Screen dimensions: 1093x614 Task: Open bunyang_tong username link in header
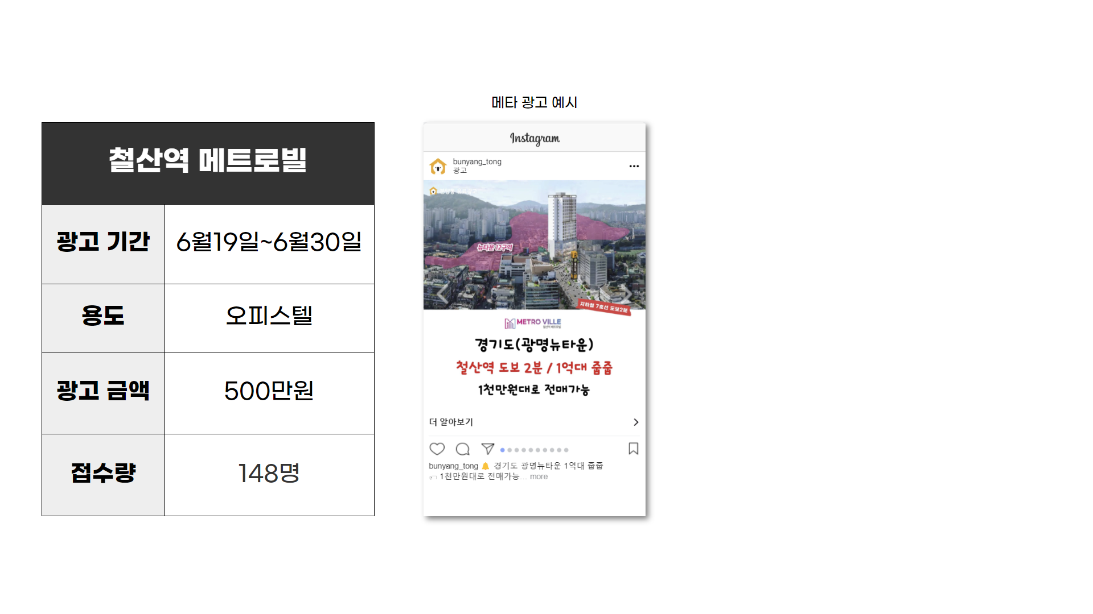(477, 161)
